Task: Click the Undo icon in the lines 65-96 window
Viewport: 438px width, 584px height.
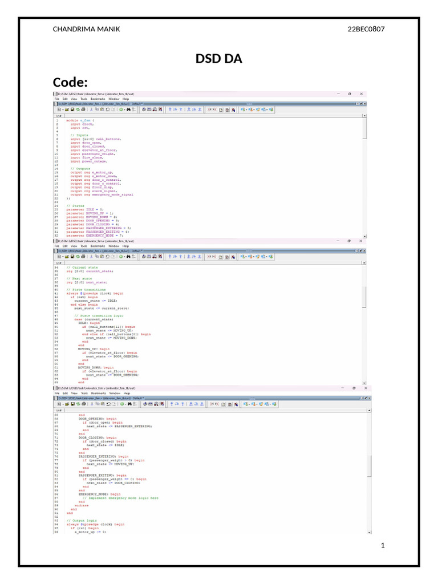Action: pyautogui.click(x=108, y=404)
